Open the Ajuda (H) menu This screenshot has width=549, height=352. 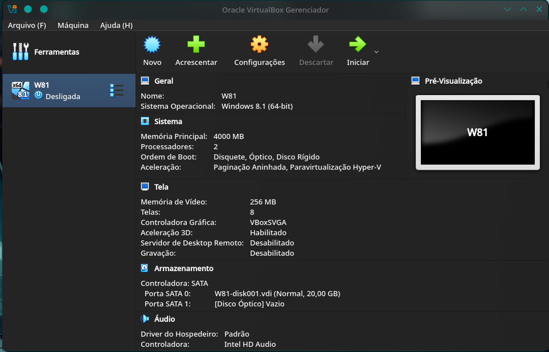click(x=116, y=25)
